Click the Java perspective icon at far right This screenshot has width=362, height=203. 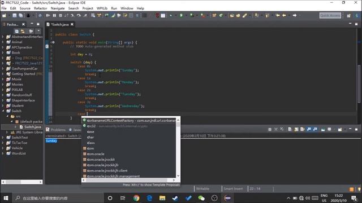[357, 15]
